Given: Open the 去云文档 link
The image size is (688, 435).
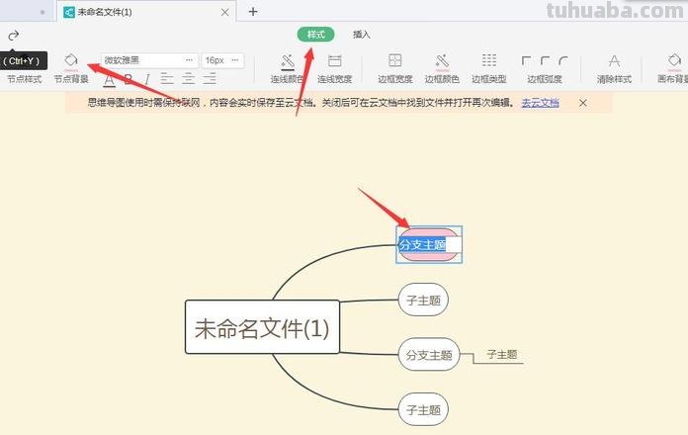Looking at the screenshot, I should point(540,103).
